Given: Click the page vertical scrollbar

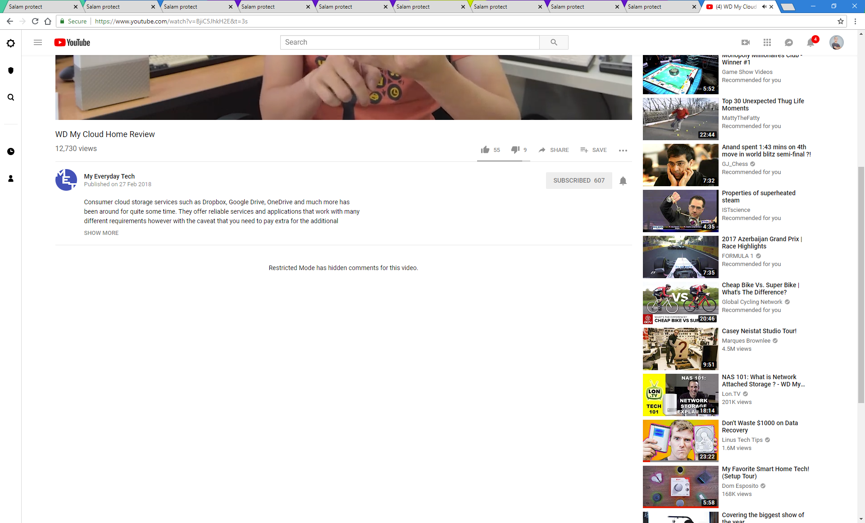Looking at the screenshot, I should click(x=861, y=284).
